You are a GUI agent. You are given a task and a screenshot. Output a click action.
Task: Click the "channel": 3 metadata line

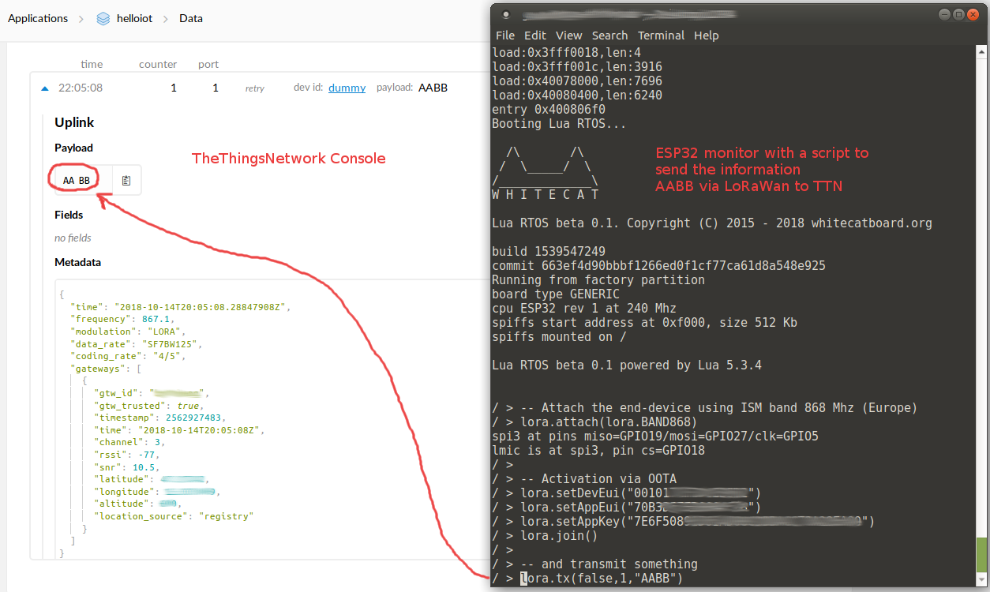coord(129,443)
